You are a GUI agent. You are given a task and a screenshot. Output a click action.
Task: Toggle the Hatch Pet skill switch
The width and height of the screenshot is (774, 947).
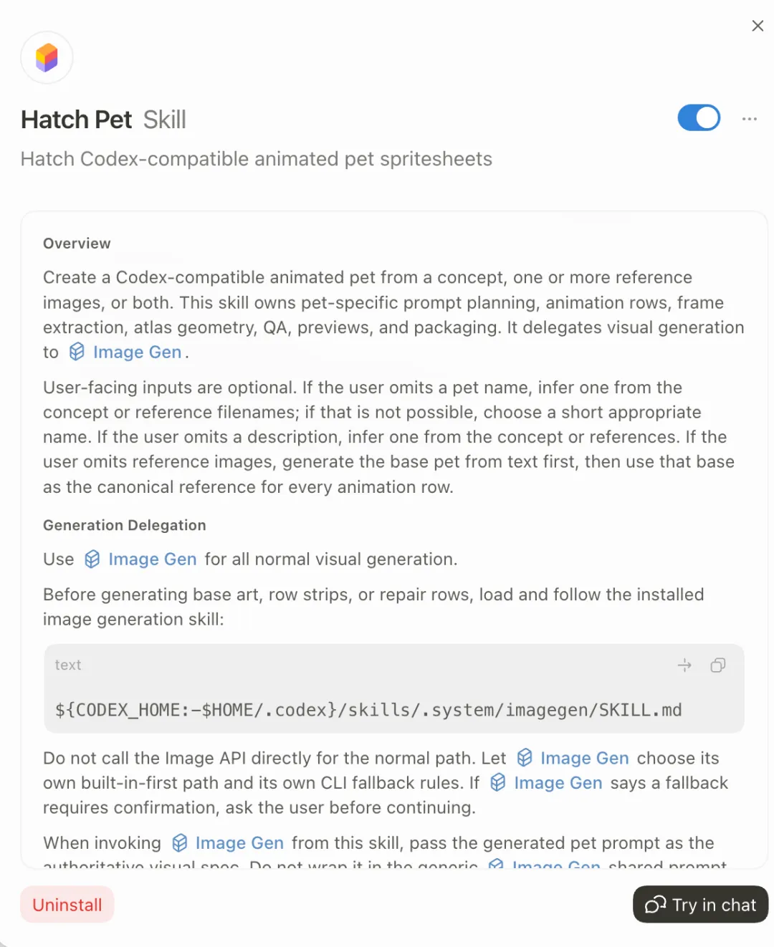(699, 118)
